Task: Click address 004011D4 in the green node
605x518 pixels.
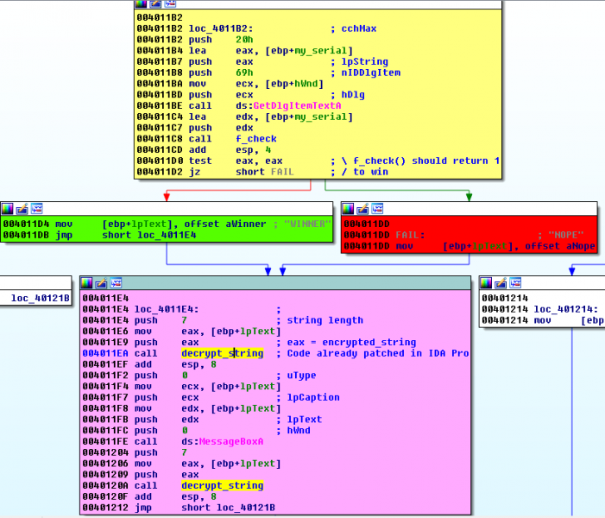Action: 26,224
